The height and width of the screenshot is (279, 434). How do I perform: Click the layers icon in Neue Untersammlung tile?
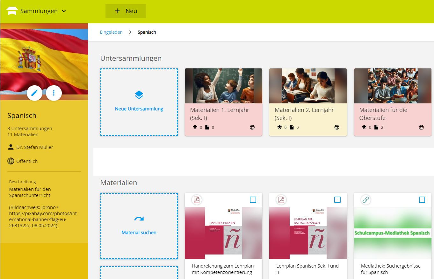click(x=139, y=95)
